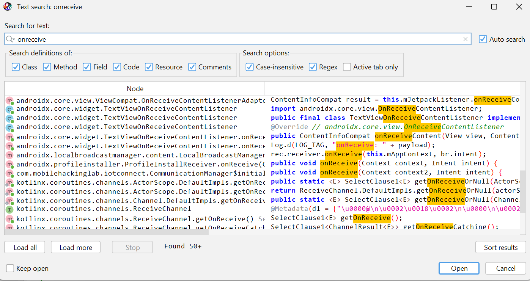Click method icon for CommunicationManager$initial row

[9, 174]
